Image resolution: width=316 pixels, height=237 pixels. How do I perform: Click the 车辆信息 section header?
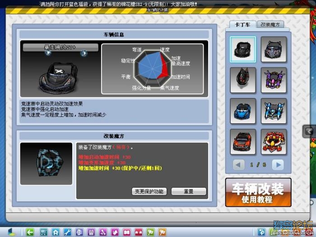114,34
